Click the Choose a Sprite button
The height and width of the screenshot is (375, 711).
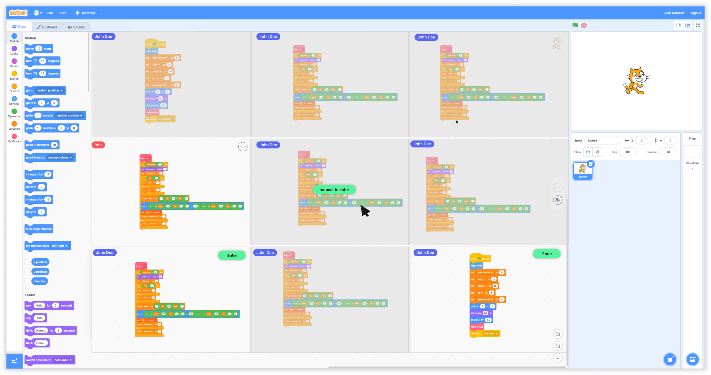click(x=670, y=359)
